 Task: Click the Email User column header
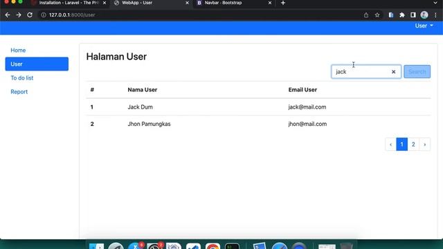[302, 90]
